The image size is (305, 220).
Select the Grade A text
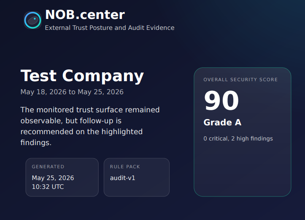[x=222, y=122]
